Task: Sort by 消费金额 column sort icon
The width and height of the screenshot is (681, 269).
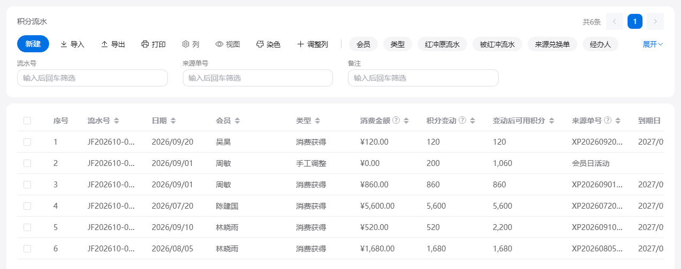Action: [x=406, y=121]
